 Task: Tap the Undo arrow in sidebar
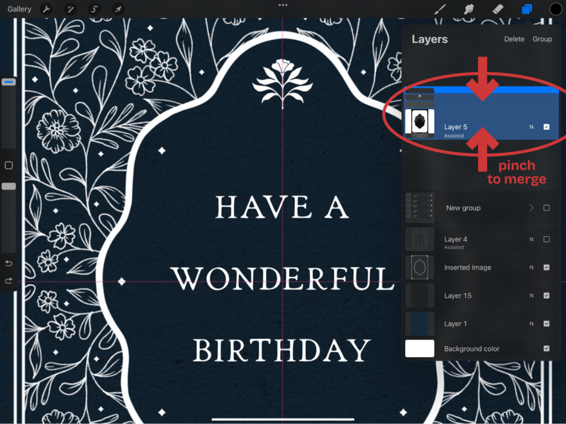click(x=9, y=263)
